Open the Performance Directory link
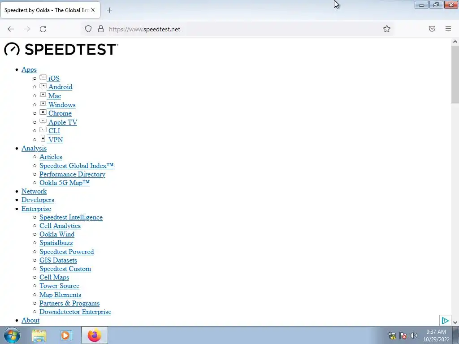Image resolution: width=459 pixels, height=344 pixels. (x=72, y=174)
